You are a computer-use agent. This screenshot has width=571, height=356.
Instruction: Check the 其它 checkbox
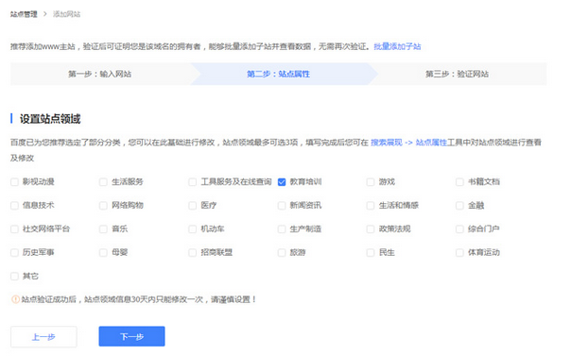click(14, 276)
